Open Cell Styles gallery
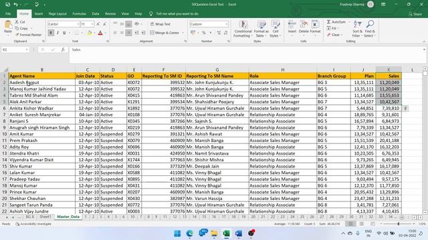The image size is (428, 240). coord(276,29)
